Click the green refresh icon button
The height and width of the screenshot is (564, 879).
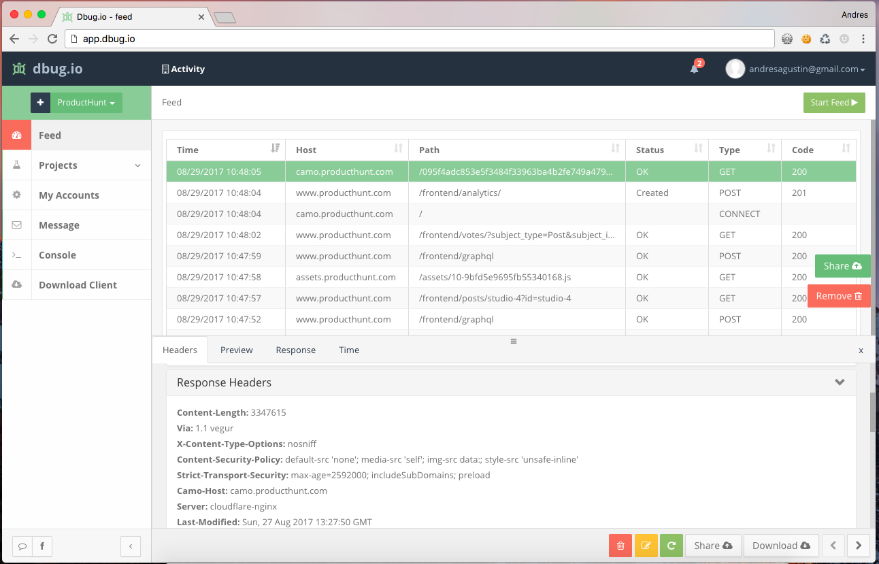click(x=671, y=546)
